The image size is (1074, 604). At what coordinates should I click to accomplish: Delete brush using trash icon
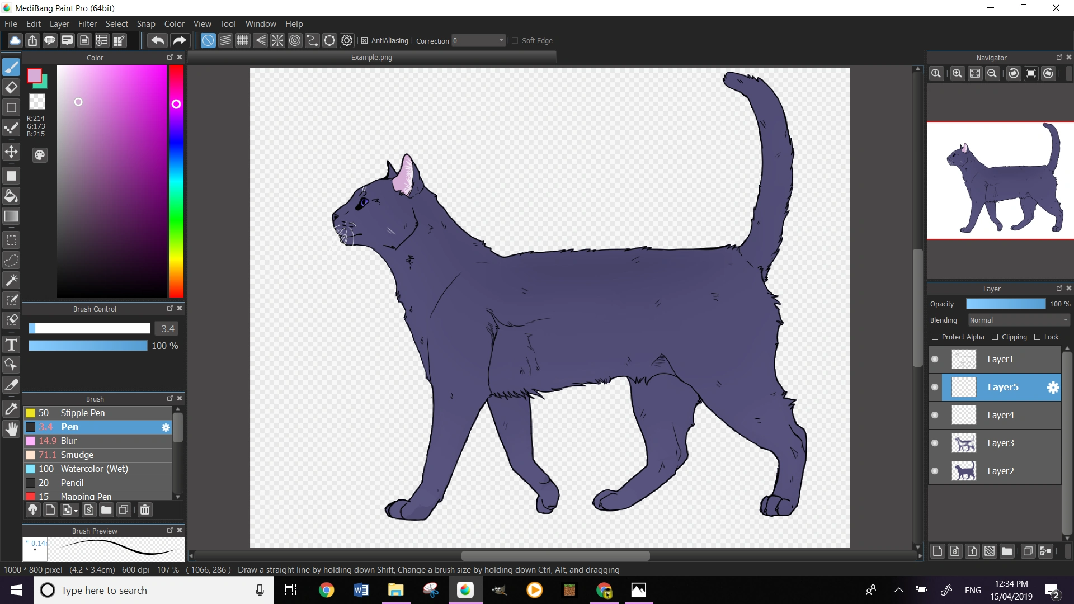coord(145,509)
